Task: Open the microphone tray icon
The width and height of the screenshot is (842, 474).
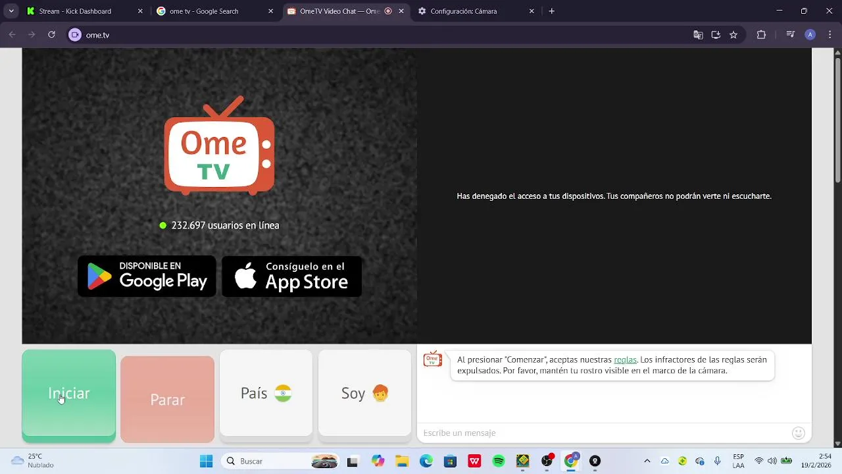Action: [x=717, y=461]
